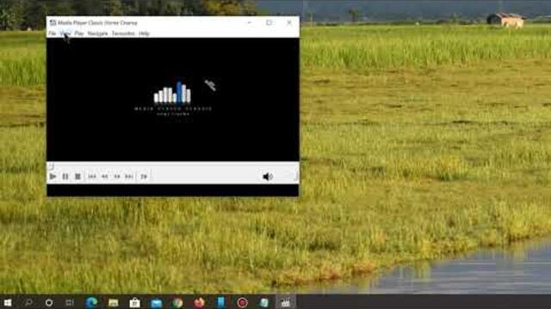Step one frame forward button

tap(144, 177)
